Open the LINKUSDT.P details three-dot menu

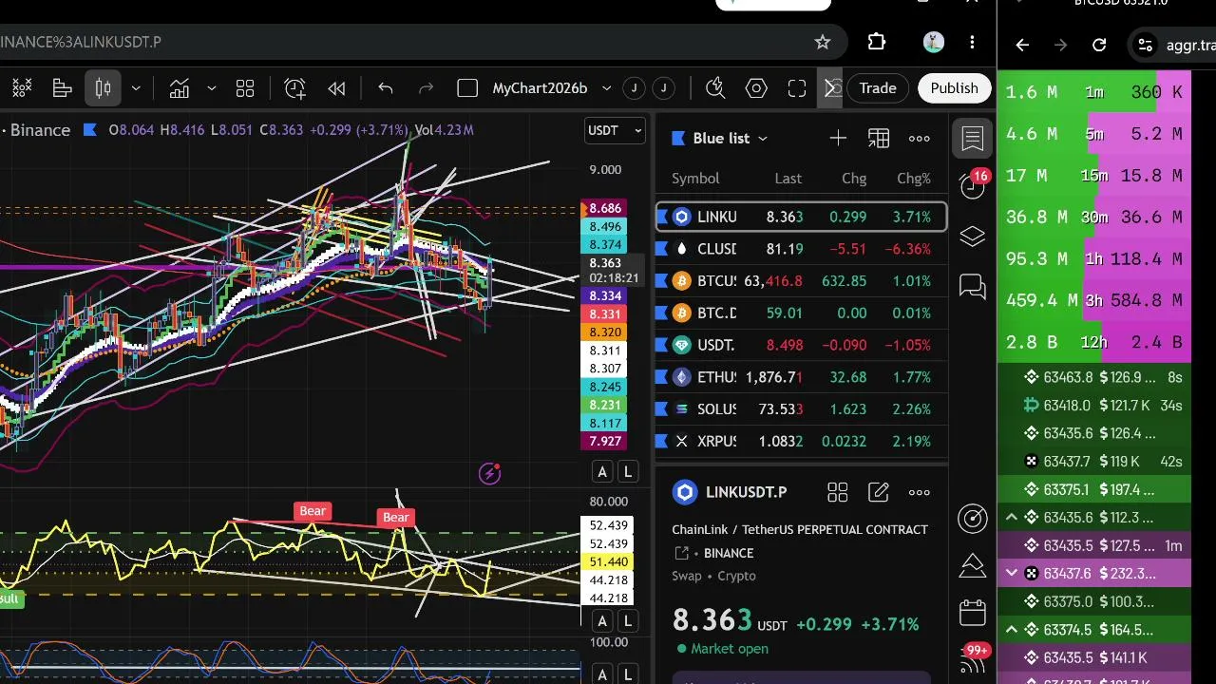pos(919,492)
